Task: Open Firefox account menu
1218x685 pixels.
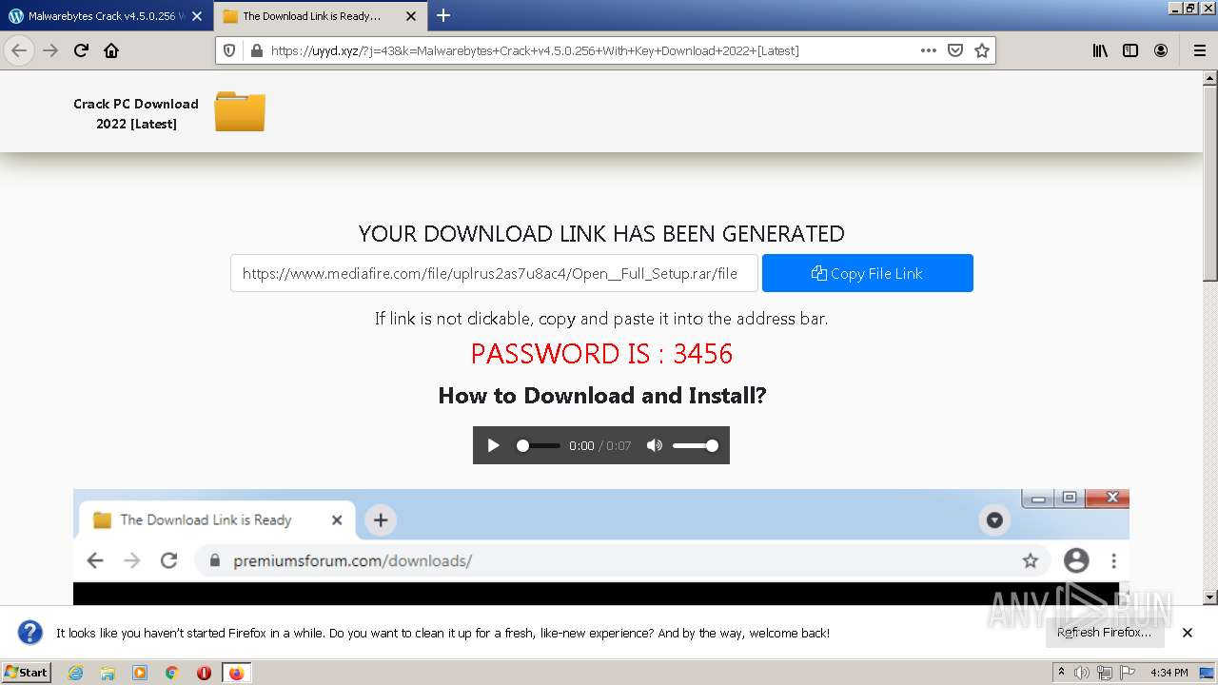Action: coord(1161,50)
